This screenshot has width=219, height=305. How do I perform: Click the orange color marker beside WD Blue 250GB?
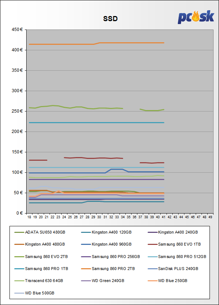click(152, 281)
